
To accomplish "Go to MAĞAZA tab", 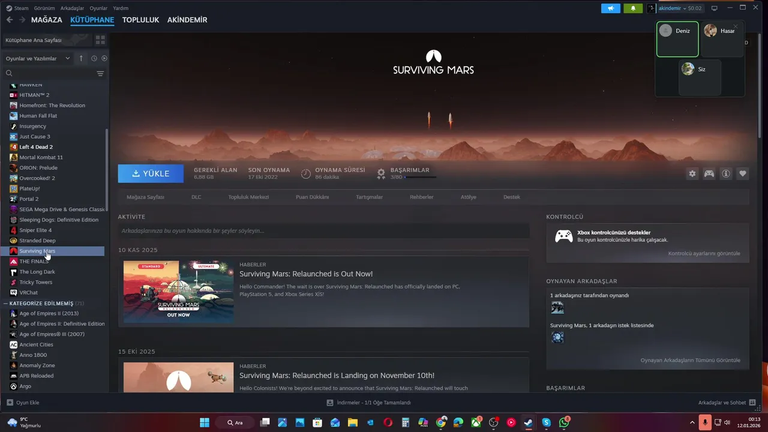I will click(x=47, y=20).
